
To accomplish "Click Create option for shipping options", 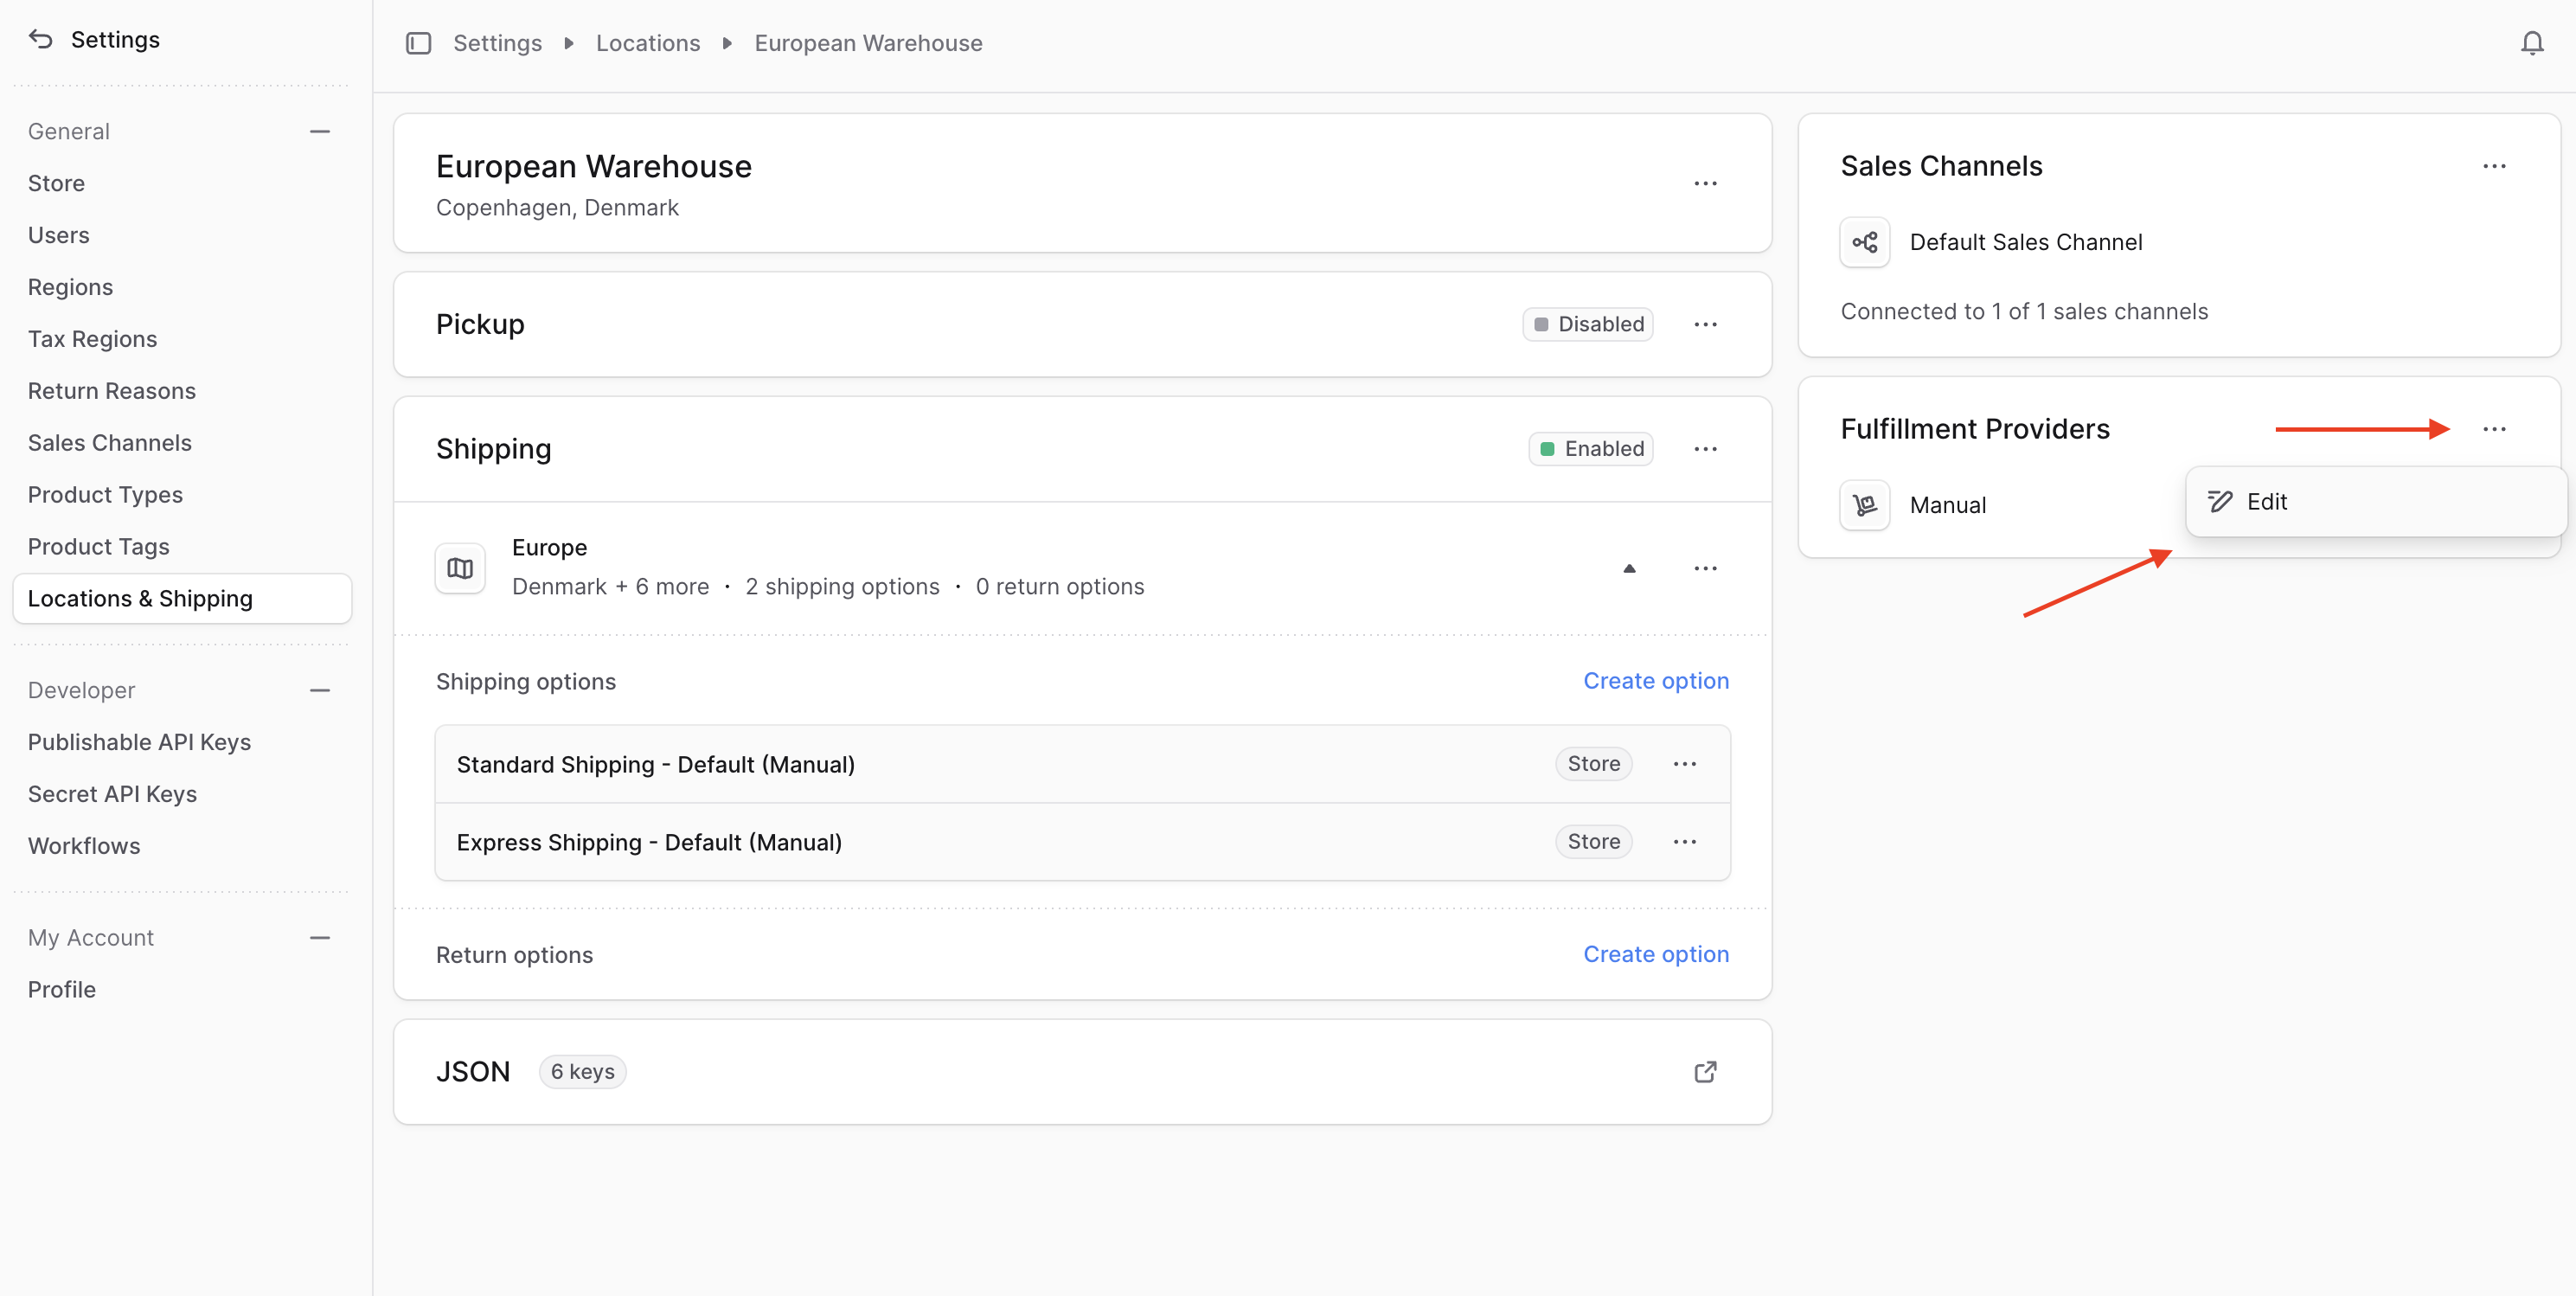I will 1656,680.
